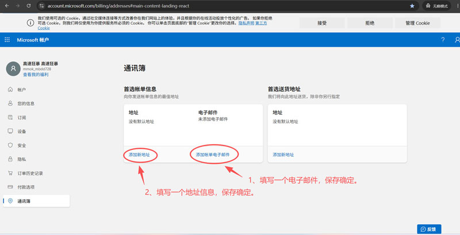This screenshot has width=460, height=235.
Task: Open site info icon in address bar
Action: 41,6
